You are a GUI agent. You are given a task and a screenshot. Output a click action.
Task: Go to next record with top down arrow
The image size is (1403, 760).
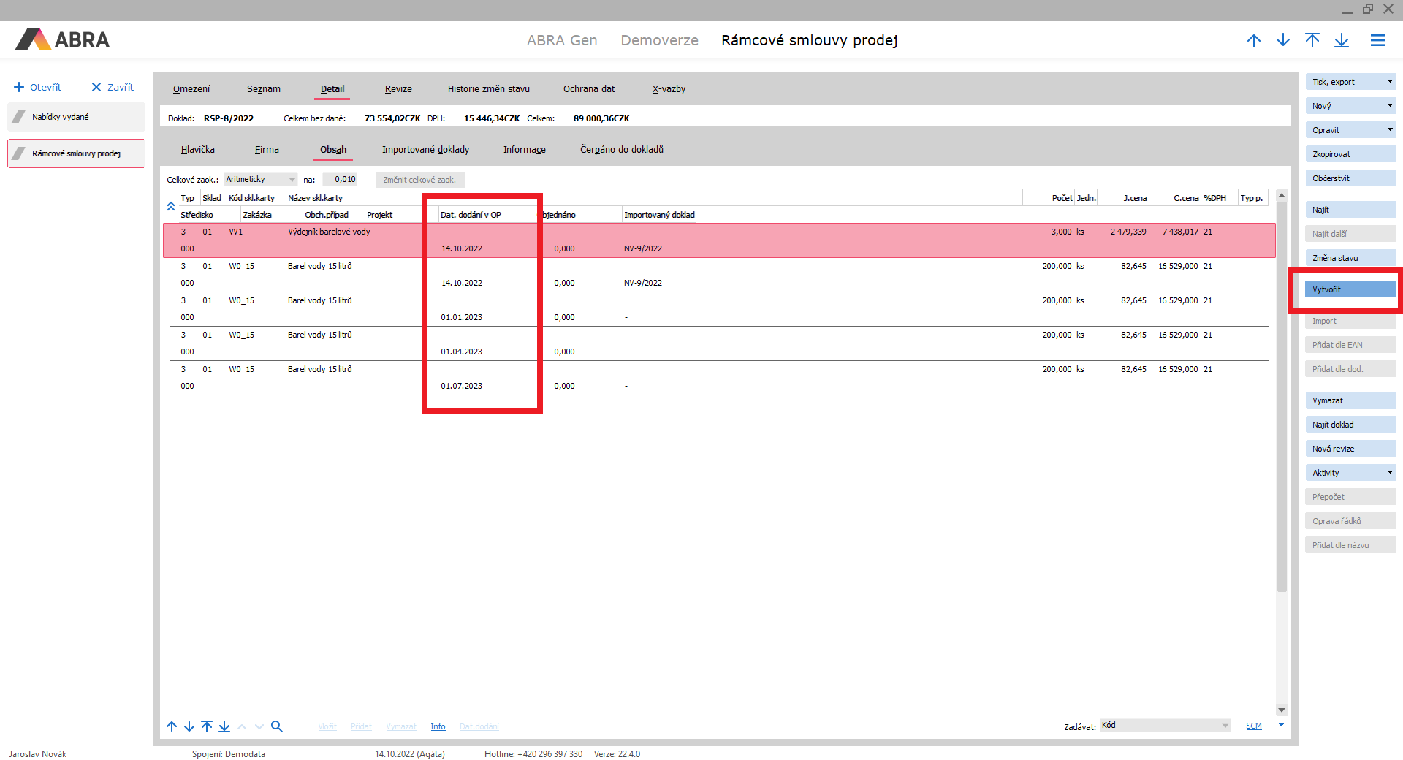(x=1283, y=41)
